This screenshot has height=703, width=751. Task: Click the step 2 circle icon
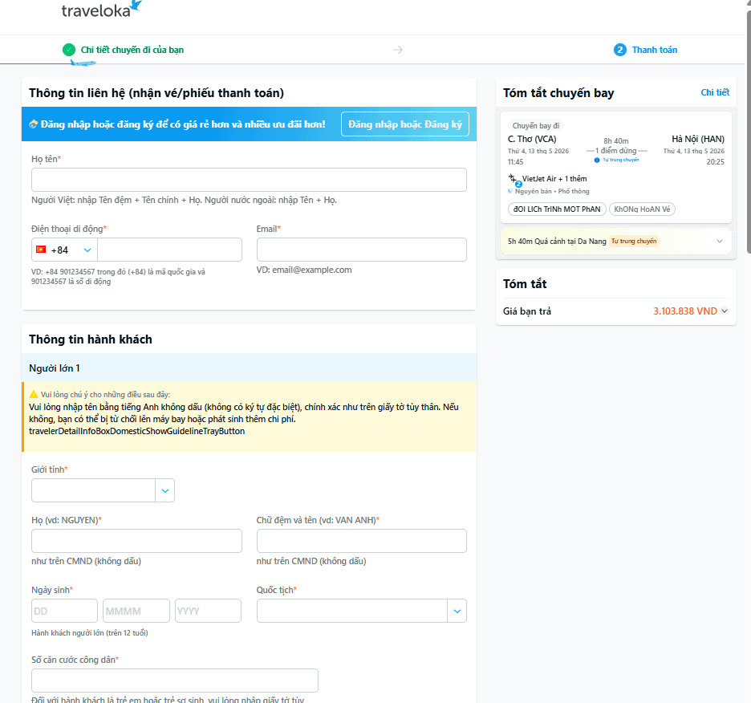point(620,50)
